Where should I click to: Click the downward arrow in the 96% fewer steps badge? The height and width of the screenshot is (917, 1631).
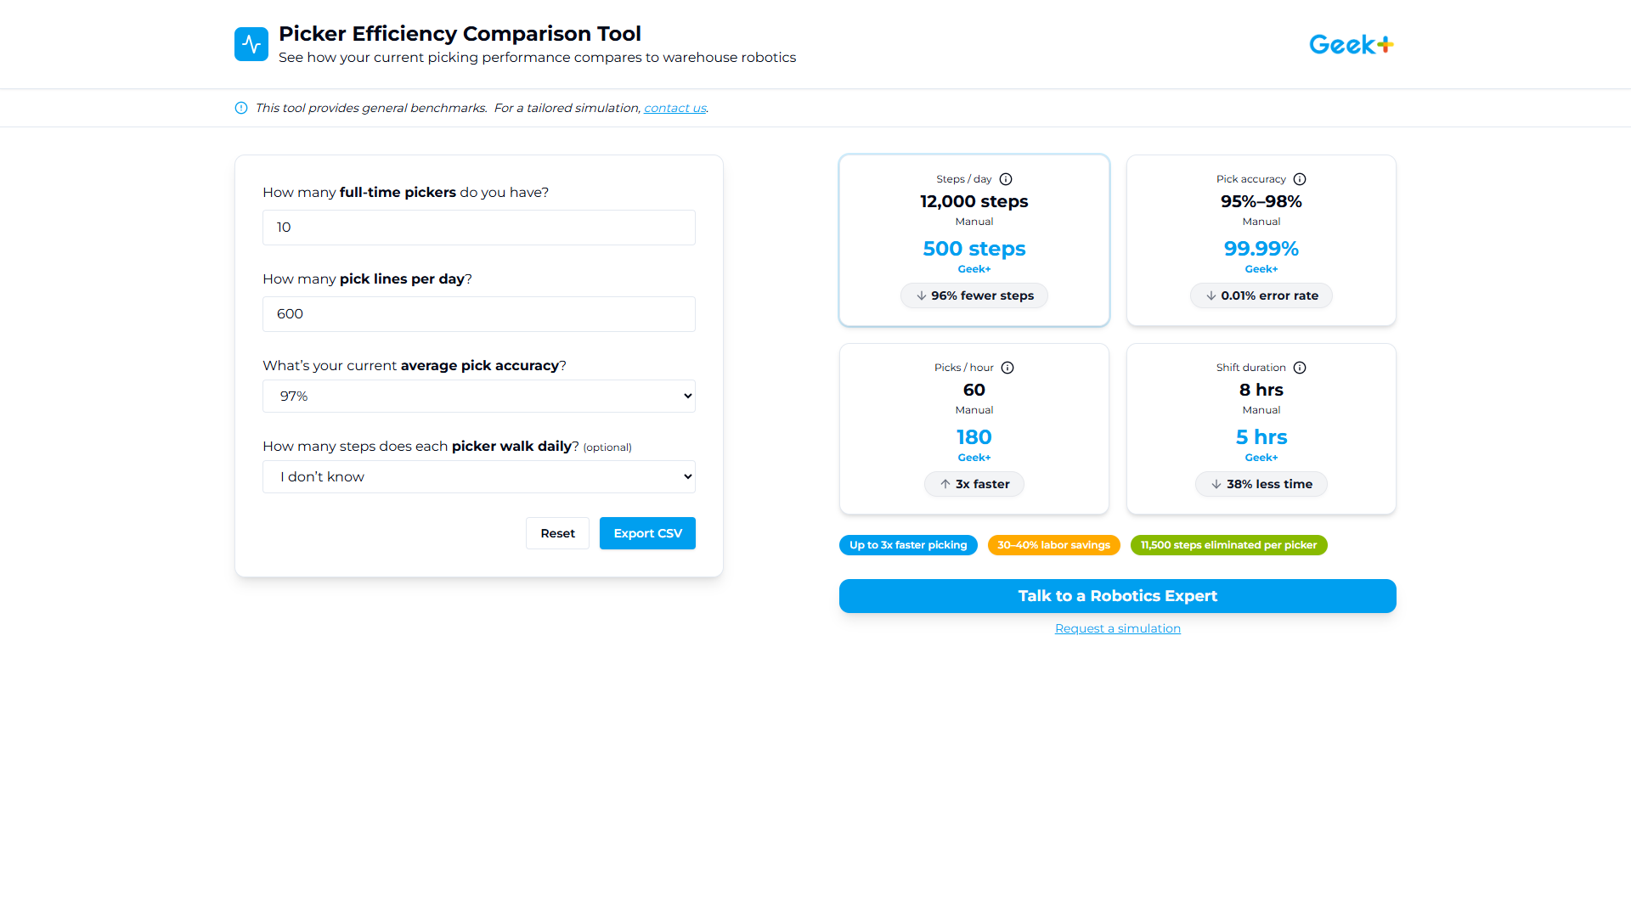point(922,295)
